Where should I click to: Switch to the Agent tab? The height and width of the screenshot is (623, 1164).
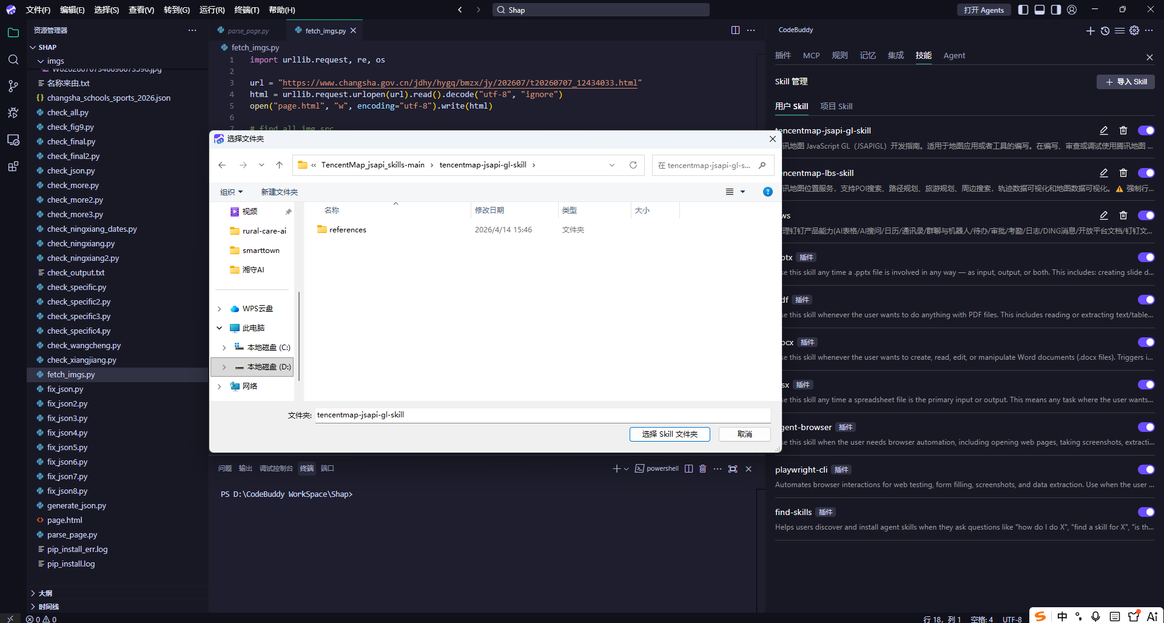pos(954,56)
